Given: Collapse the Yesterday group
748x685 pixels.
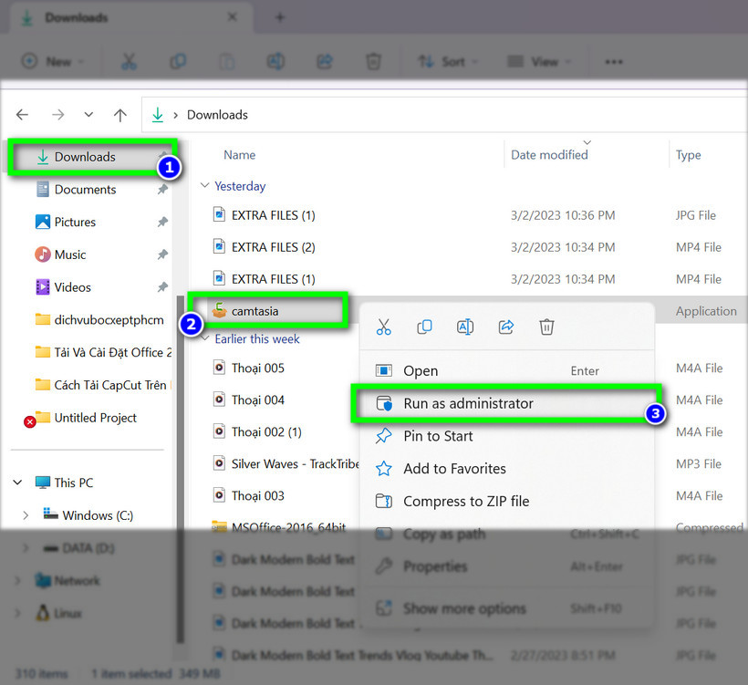Looking at the screenshot, I should (x=204, y=186).
